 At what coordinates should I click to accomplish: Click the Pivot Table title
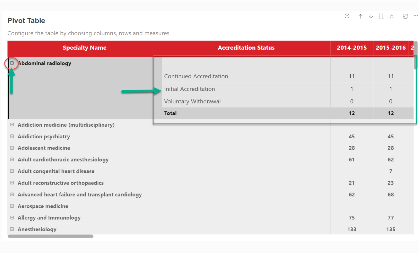[26, 21]
